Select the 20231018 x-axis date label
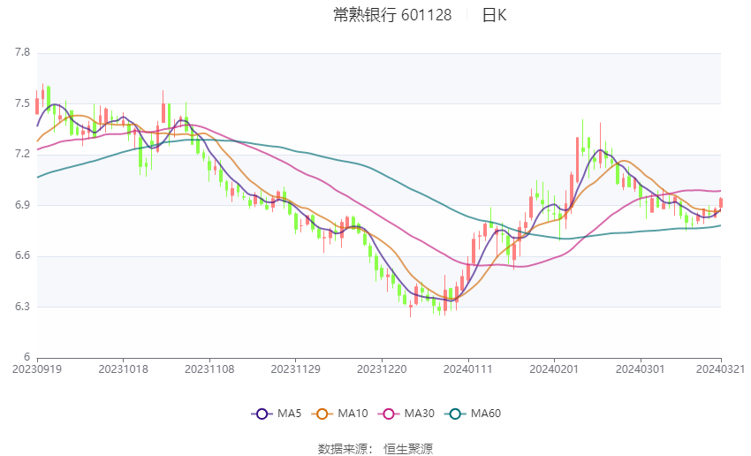The height and width of the screenshot is (456, 751). pos(123,369)
